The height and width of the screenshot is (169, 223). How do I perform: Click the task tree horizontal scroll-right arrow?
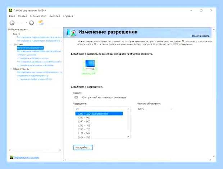click(x=60, y=150)
